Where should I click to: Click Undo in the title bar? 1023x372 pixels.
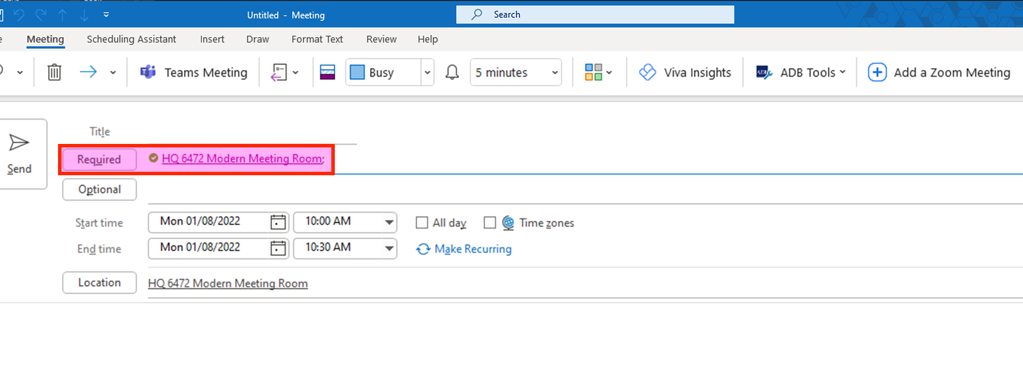tap(19, 15)
